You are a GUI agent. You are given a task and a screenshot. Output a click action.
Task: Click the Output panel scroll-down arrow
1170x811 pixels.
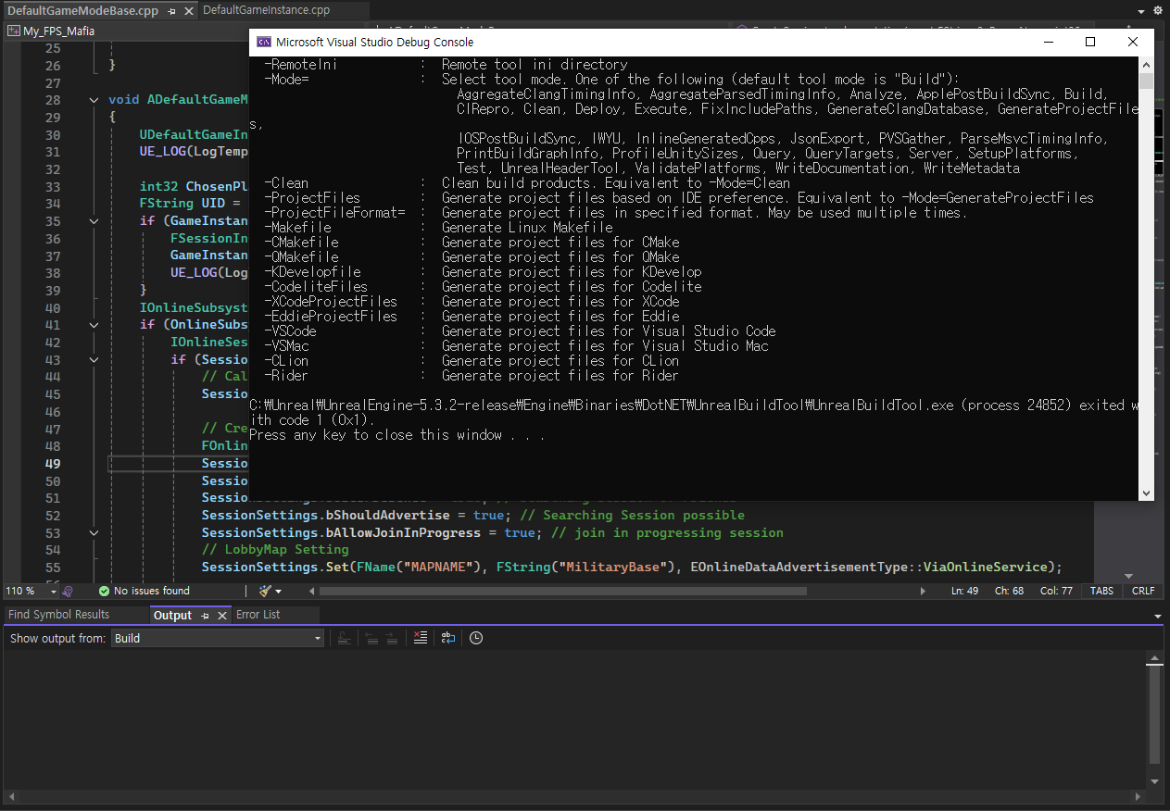(1154, 780)
